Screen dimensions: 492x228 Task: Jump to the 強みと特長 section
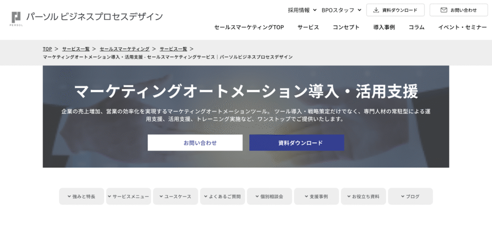click(x=81, y=196)
